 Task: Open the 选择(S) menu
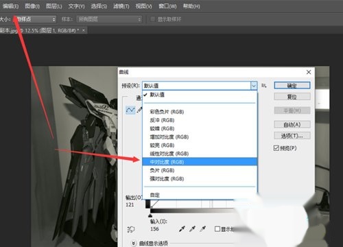(99, 6)
